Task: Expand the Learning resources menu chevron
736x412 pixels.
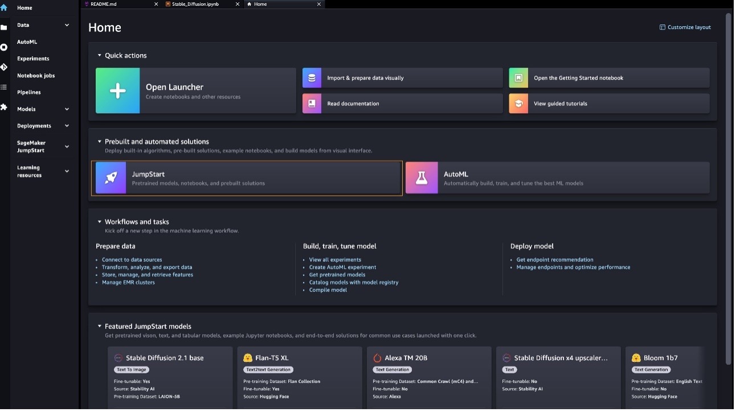Action: pos(67,171)
